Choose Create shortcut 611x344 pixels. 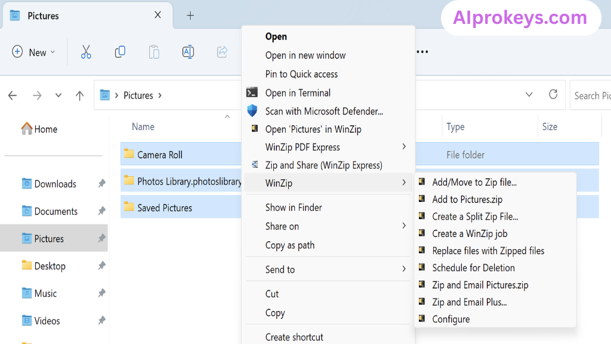tap(294, 337)
